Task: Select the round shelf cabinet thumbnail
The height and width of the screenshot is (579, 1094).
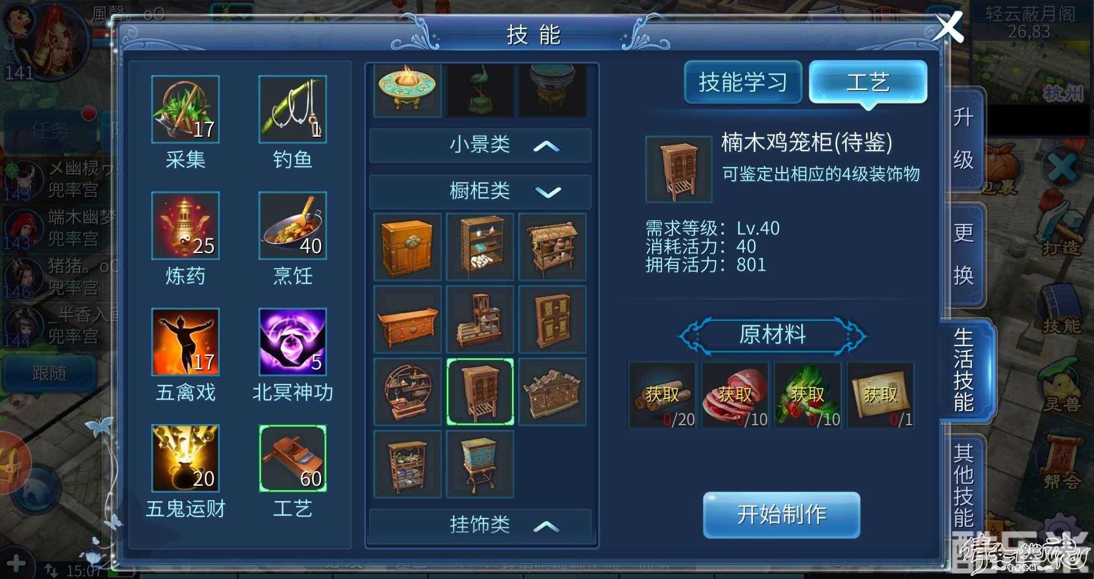Action: point(408,391)
